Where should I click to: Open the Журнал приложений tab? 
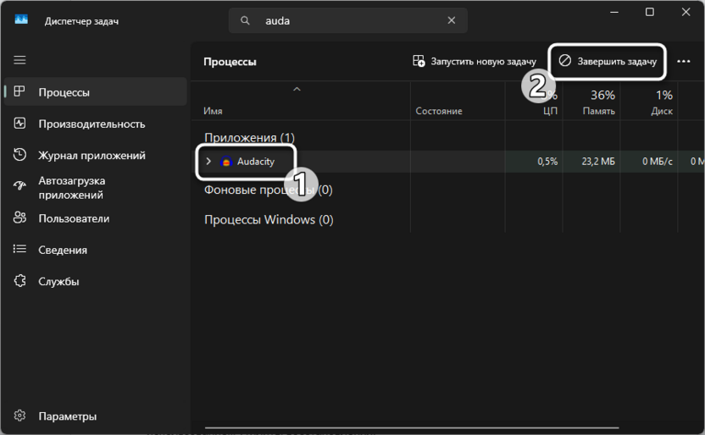[x=92, y=155]
